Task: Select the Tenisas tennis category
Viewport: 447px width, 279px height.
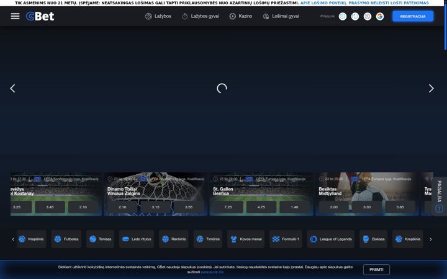Action: click(x=101, y=239)
